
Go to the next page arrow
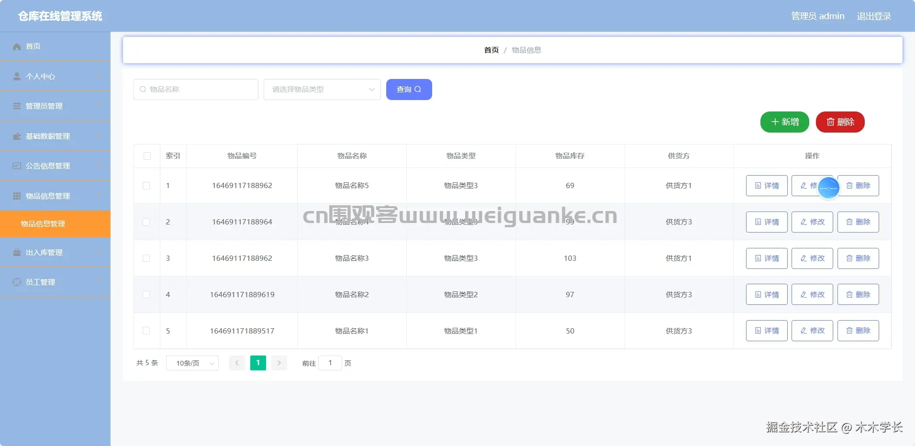pos(279,363)
